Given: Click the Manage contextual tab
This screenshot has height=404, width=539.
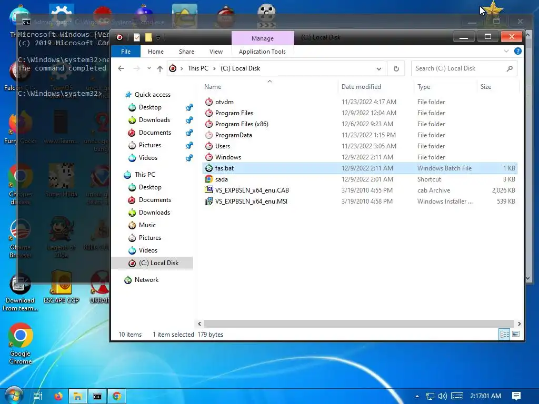Looking at the screenshot, I should (263, 38).
